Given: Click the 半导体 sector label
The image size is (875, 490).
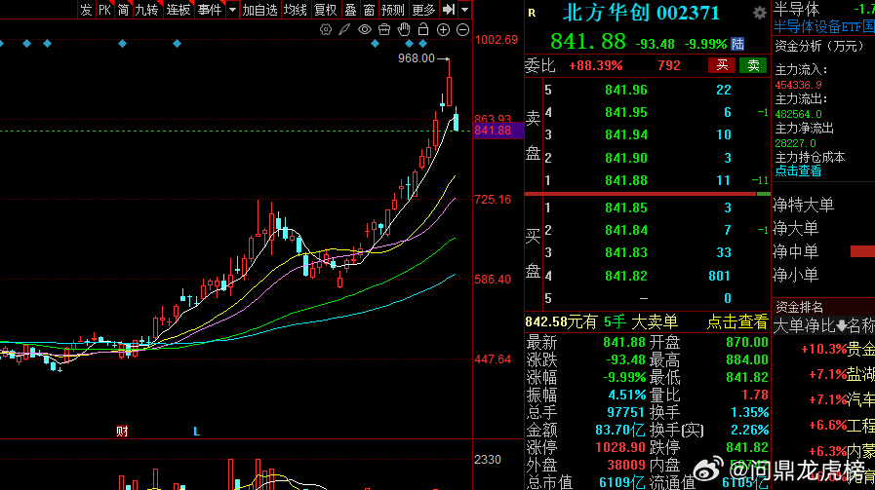Looking at the screenshot, I should [796, 9].
